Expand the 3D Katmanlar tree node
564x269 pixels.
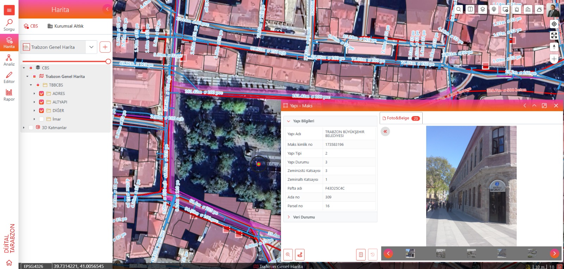click(x=24, y=128)
